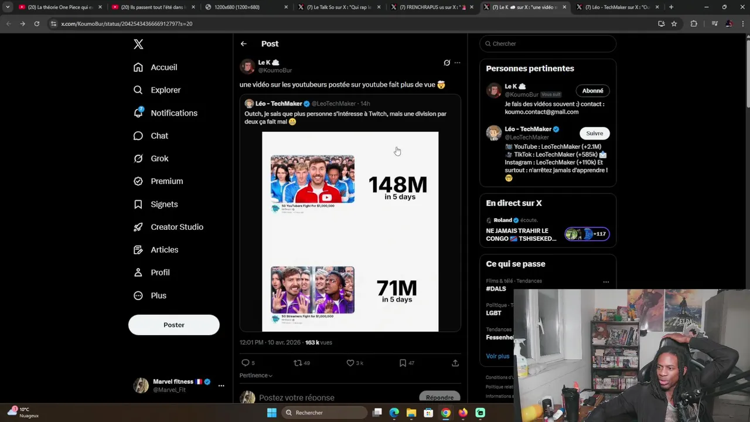Open options for #DALS trend
This screenshot has height=422, width=750.
606,282
